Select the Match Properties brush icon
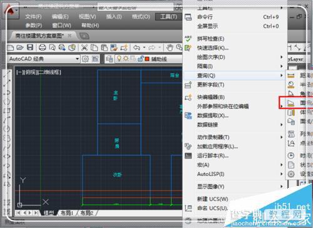Image resolution: width=313 pixels, height=228 pixels. [x=114, y=48]
